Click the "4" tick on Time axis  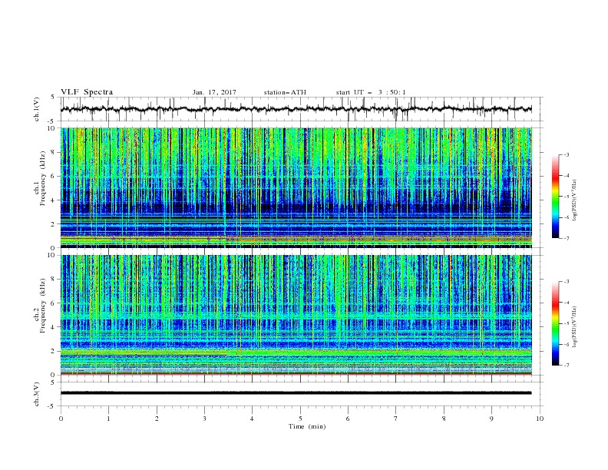[x=252, y=419]
